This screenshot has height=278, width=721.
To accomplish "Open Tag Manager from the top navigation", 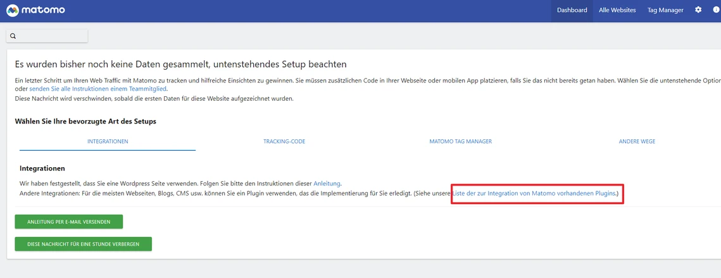I will (x=665, y=11).
